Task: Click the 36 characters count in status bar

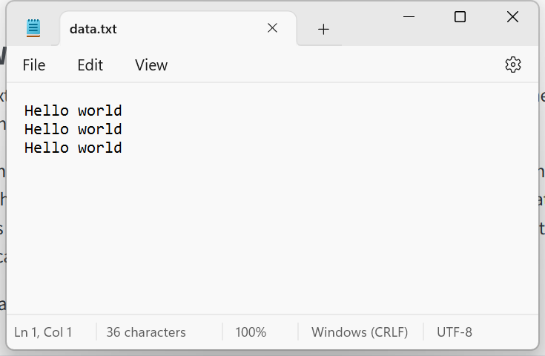Action: (146, 332)
